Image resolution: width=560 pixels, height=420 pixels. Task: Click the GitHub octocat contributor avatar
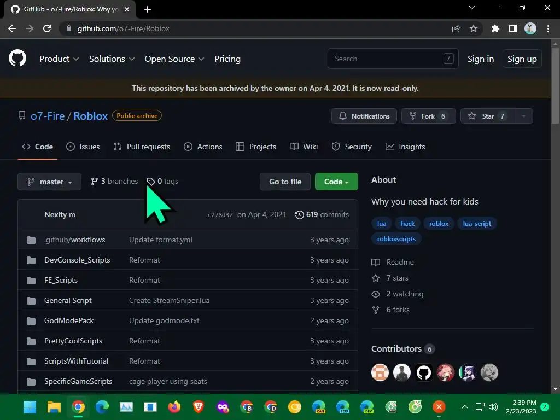pyautogui.click(x=424, y=372)
